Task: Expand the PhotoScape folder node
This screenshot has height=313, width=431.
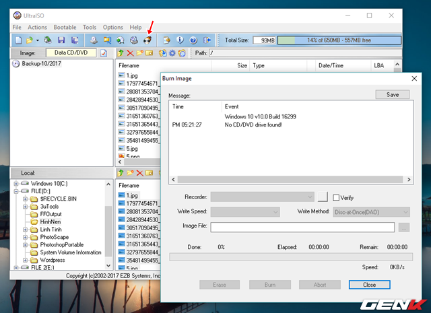Action: (25, 237)
